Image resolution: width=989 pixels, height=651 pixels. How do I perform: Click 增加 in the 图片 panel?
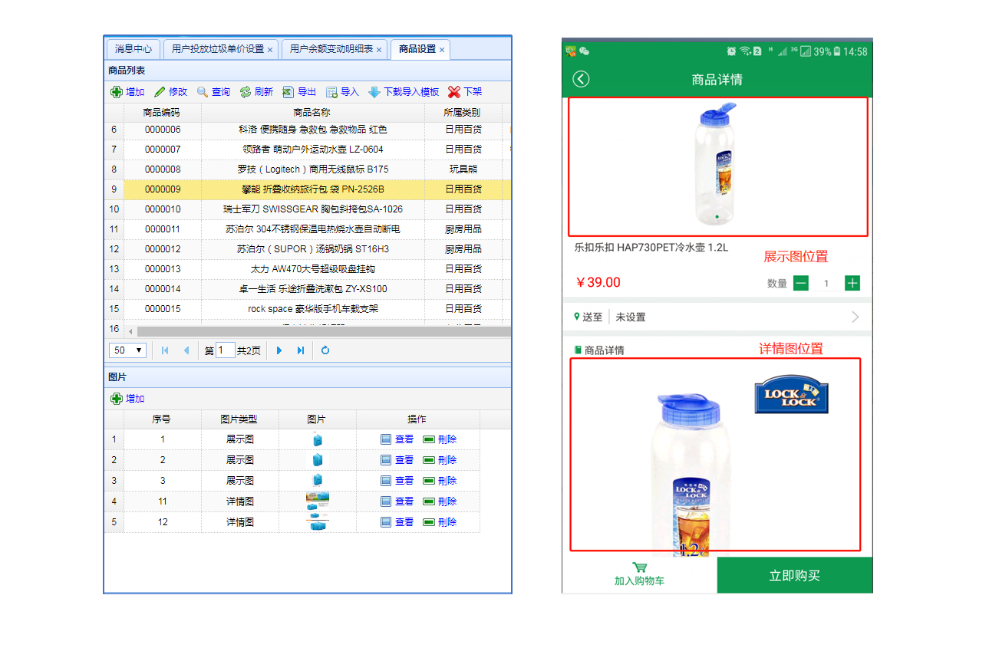127,399
